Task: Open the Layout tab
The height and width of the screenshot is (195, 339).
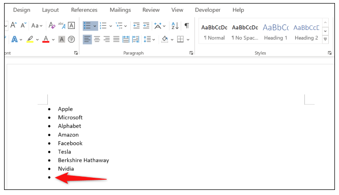Action: tap(50, 10)
